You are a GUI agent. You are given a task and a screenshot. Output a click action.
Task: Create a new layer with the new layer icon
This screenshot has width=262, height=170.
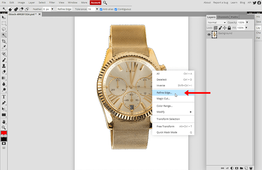(x=246, y=168)
